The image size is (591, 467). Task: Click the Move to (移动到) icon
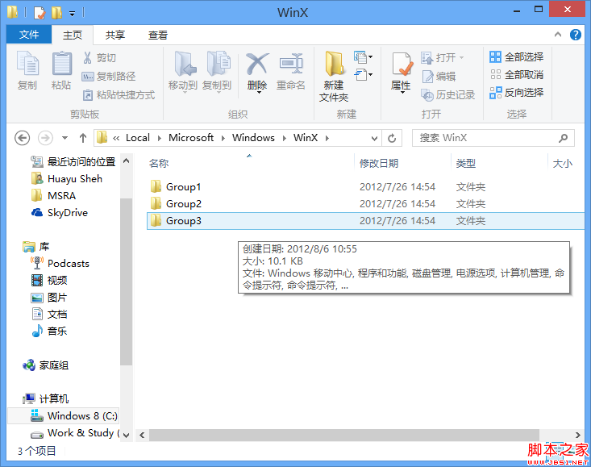click(185, 64)
